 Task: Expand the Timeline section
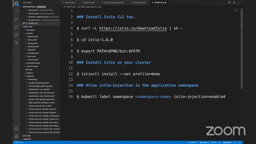point(27,139)
